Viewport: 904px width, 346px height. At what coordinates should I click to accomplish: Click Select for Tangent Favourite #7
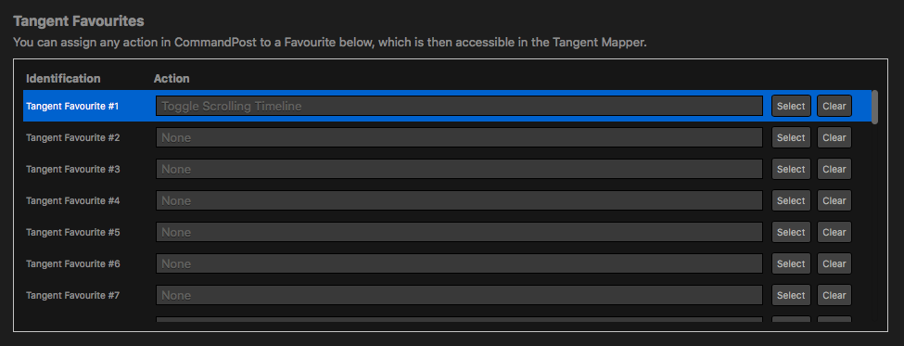click(x=791, y=295)
